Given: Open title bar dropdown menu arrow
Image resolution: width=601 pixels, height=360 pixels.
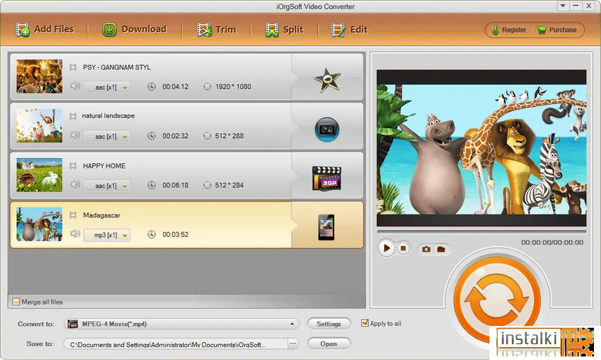Looking at the screenshot, I should pyautogui.click(x=563, y=6).
